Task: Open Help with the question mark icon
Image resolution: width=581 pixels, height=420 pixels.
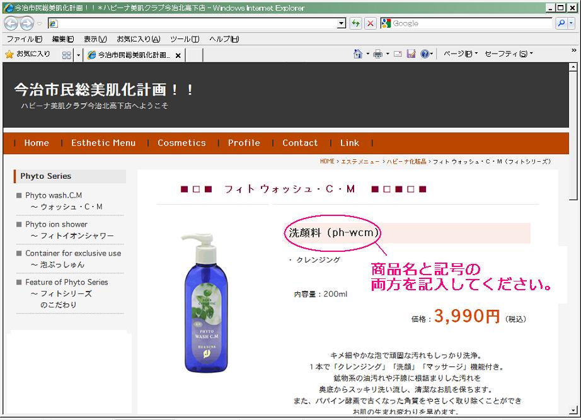Action: [425, 54]
